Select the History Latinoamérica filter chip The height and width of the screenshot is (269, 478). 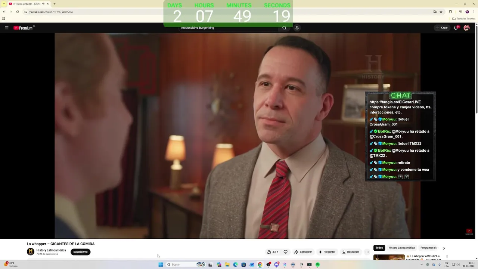pyautogui.click(x=401, y=248)
